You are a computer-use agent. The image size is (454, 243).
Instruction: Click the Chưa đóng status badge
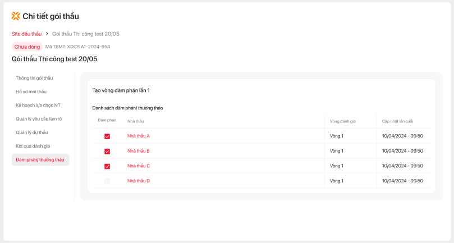click(x=27, y=47)
